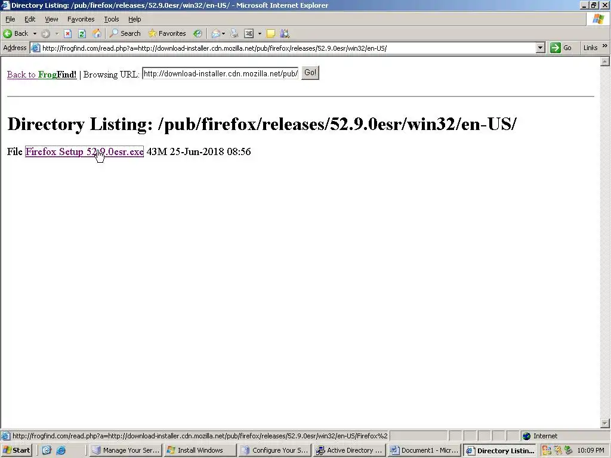Download the Firefox Setup 52.9.0esr.exe link
This screenshot has width=611, height=458.
pyautogui.click(x=85, y=151)
